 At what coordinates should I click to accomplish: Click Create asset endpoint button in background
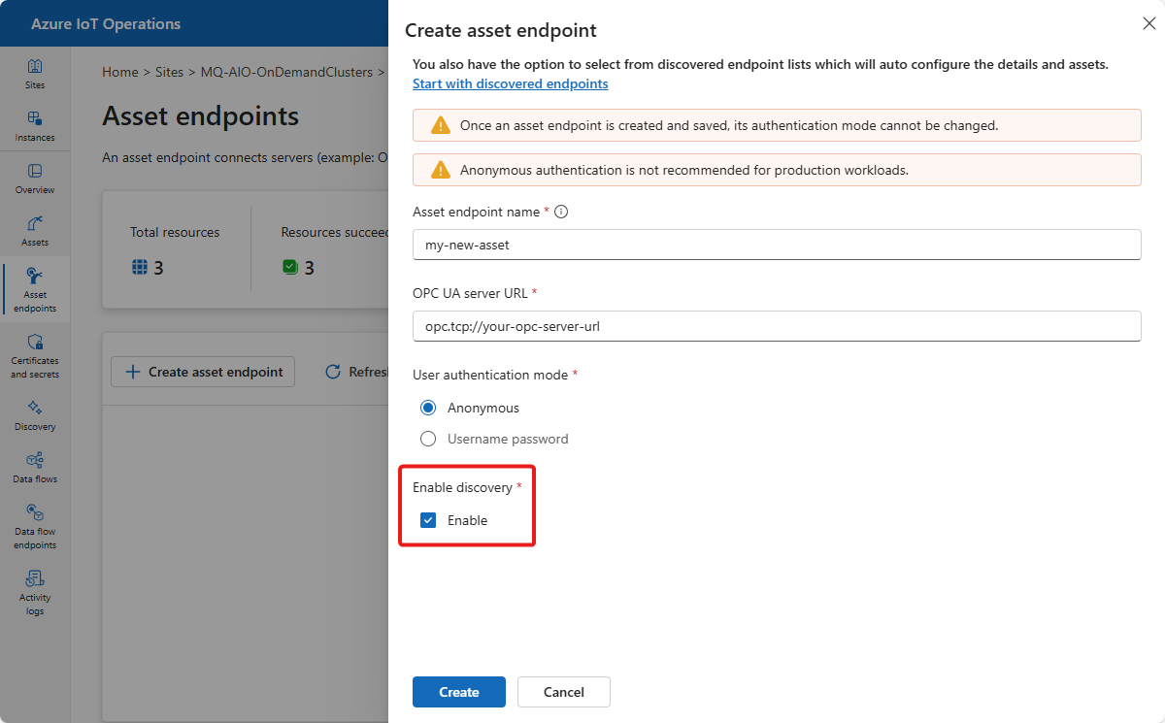click(203, 372)
